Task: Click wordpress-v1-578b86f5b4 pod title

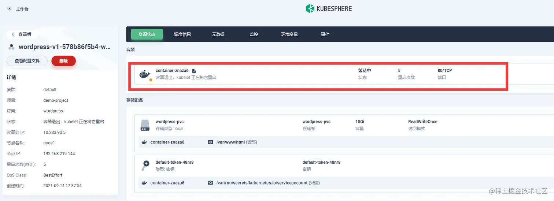Action: pos(64,47)
